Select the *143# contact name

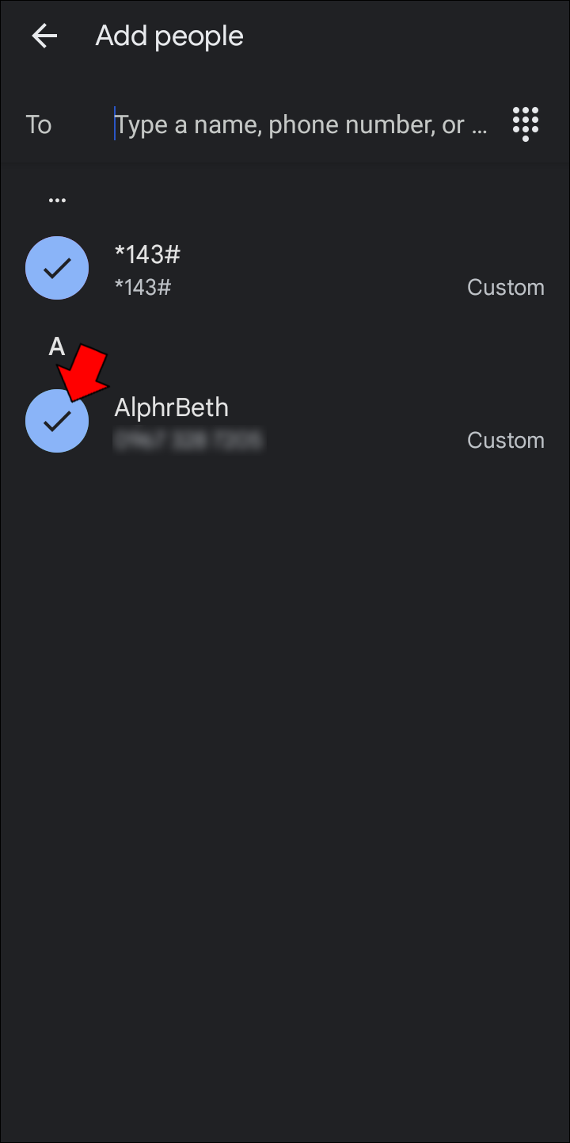pyautogui.click(x=148, y=254)
